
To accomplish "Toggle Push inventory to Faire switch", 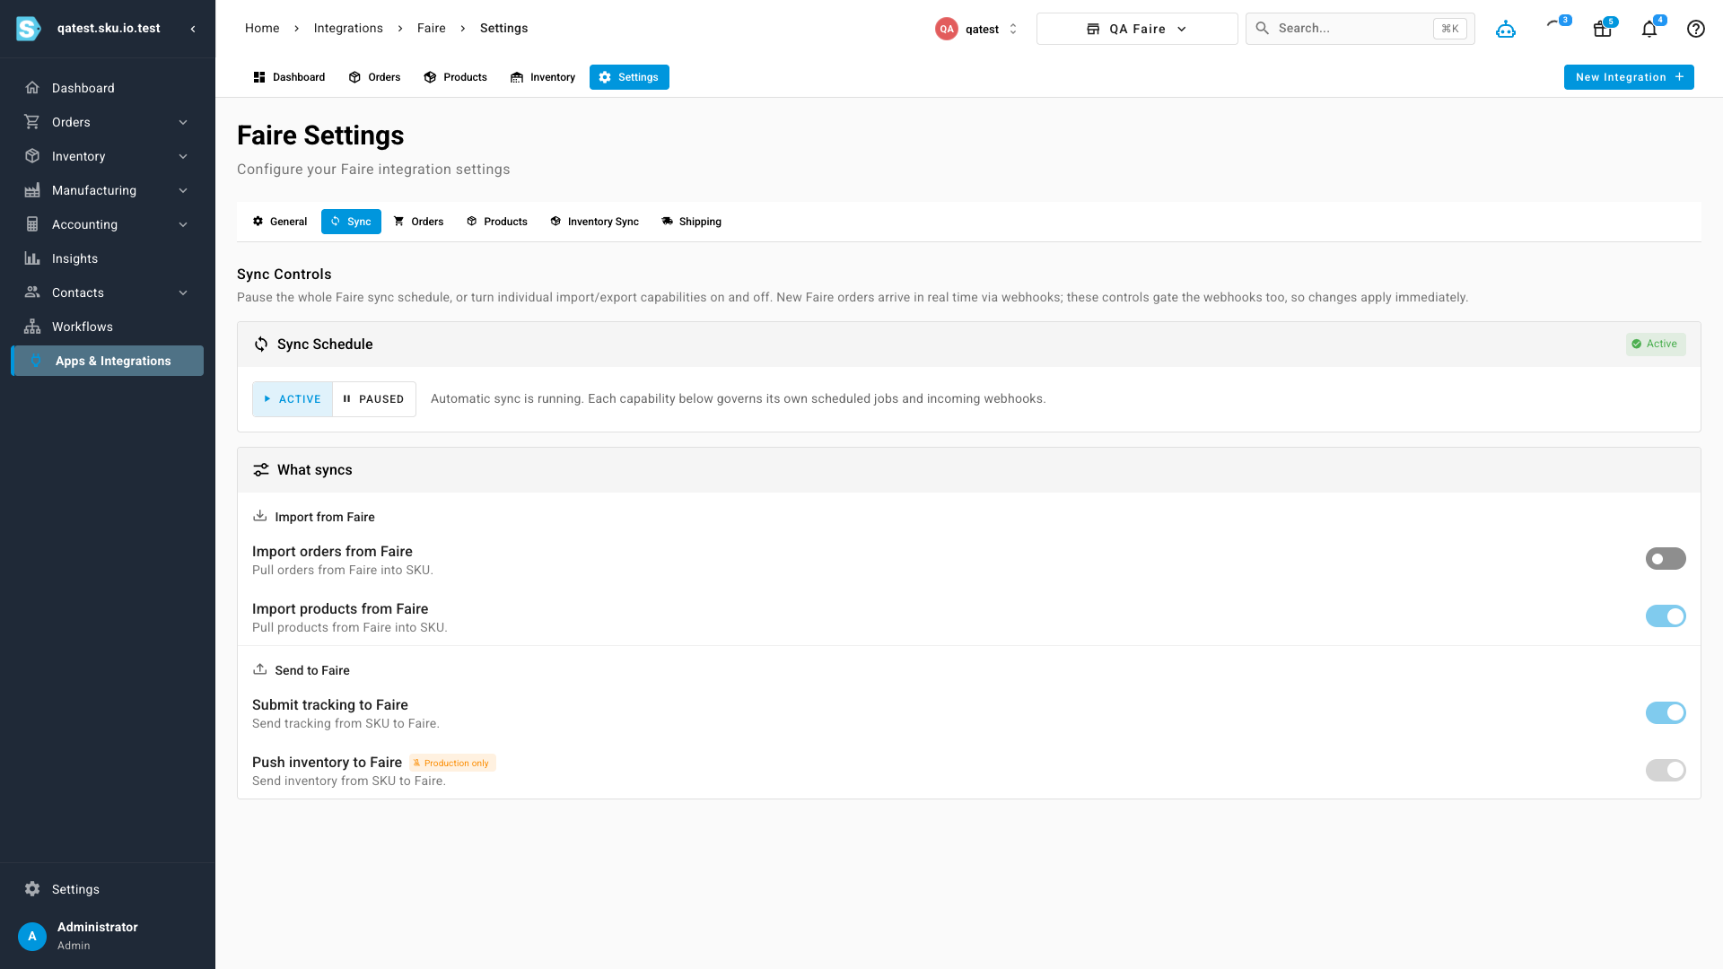I will (1666, 770).
